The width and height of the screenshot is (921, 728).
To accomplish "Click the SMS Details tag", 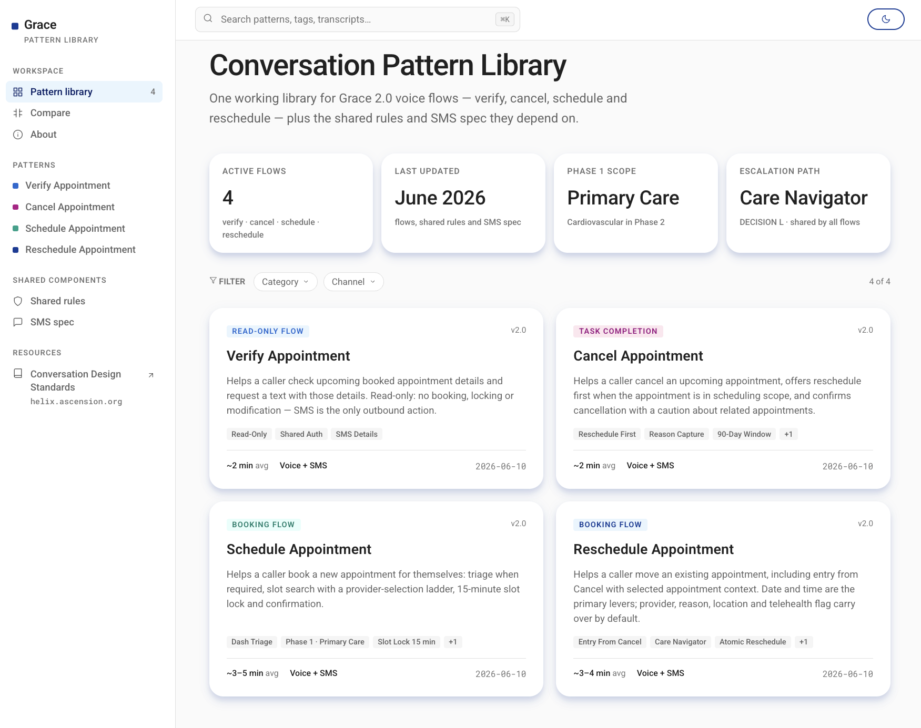I will (x=357, y=434).
